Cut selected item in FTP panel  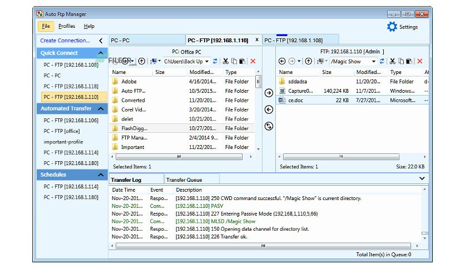click(393, 61)
